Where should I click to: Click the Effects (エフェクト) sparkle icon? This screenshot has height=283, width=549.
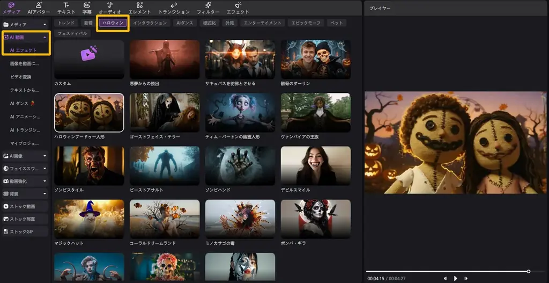click(238, 8)
